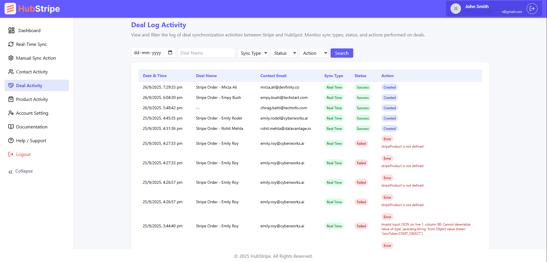Click email chirag.batti@techinfo.com
Image resolution: width=547 pixels, height=262 pixels.
[x=284, y=108]
